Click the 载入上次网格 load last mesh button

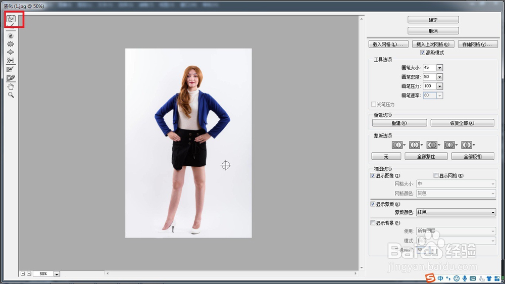[x=433, y=44]
